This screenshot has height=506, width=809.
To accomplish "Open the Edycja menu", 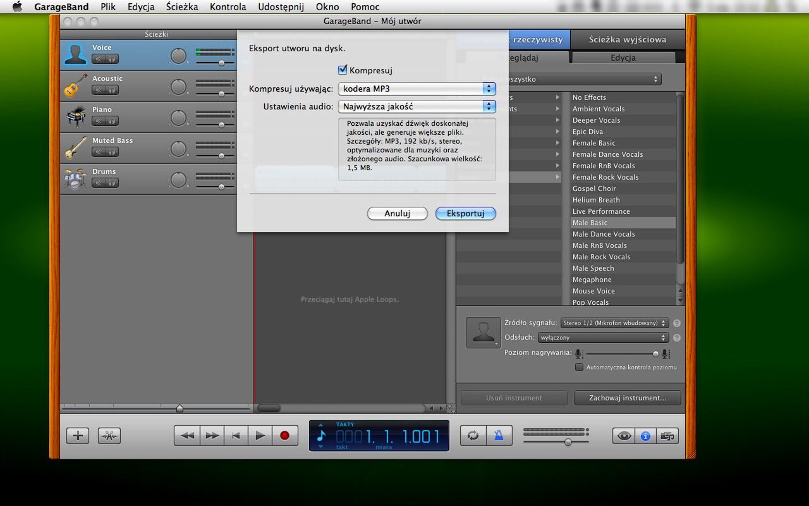I will click(141, 7).
